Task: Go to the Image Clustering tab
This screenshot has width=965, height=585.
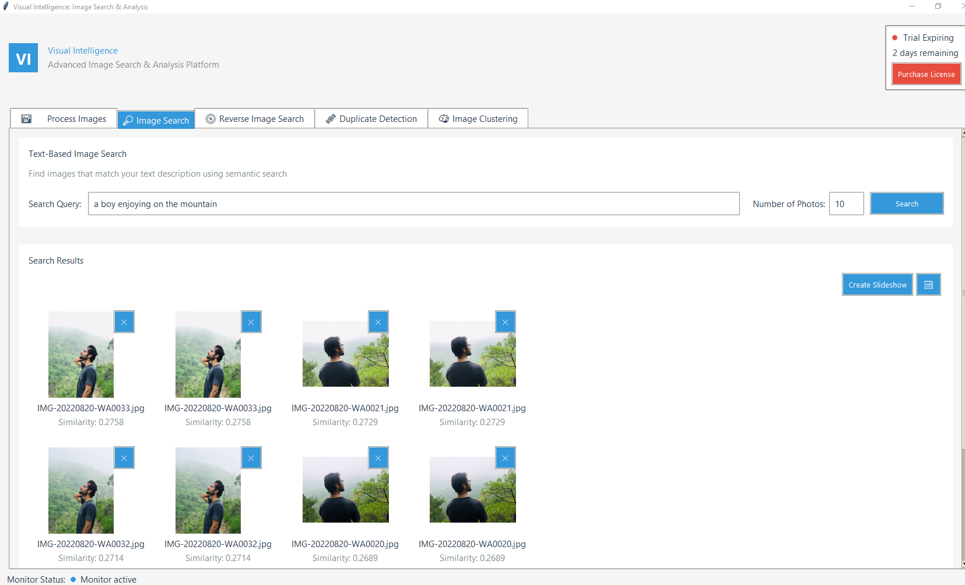Action: [x=478, y=118]
